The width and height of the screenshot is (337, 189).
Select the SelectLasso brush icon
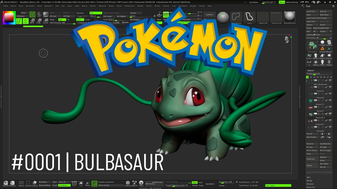pos(236,18)
